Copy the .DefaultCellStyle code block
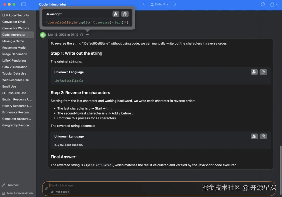This screenshot has height=197, width=282. pyautogui.click(x=263, y=72)
